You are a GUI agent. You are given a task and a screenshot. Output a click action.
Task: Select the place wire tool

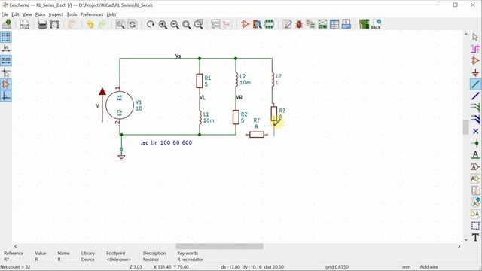475,84
